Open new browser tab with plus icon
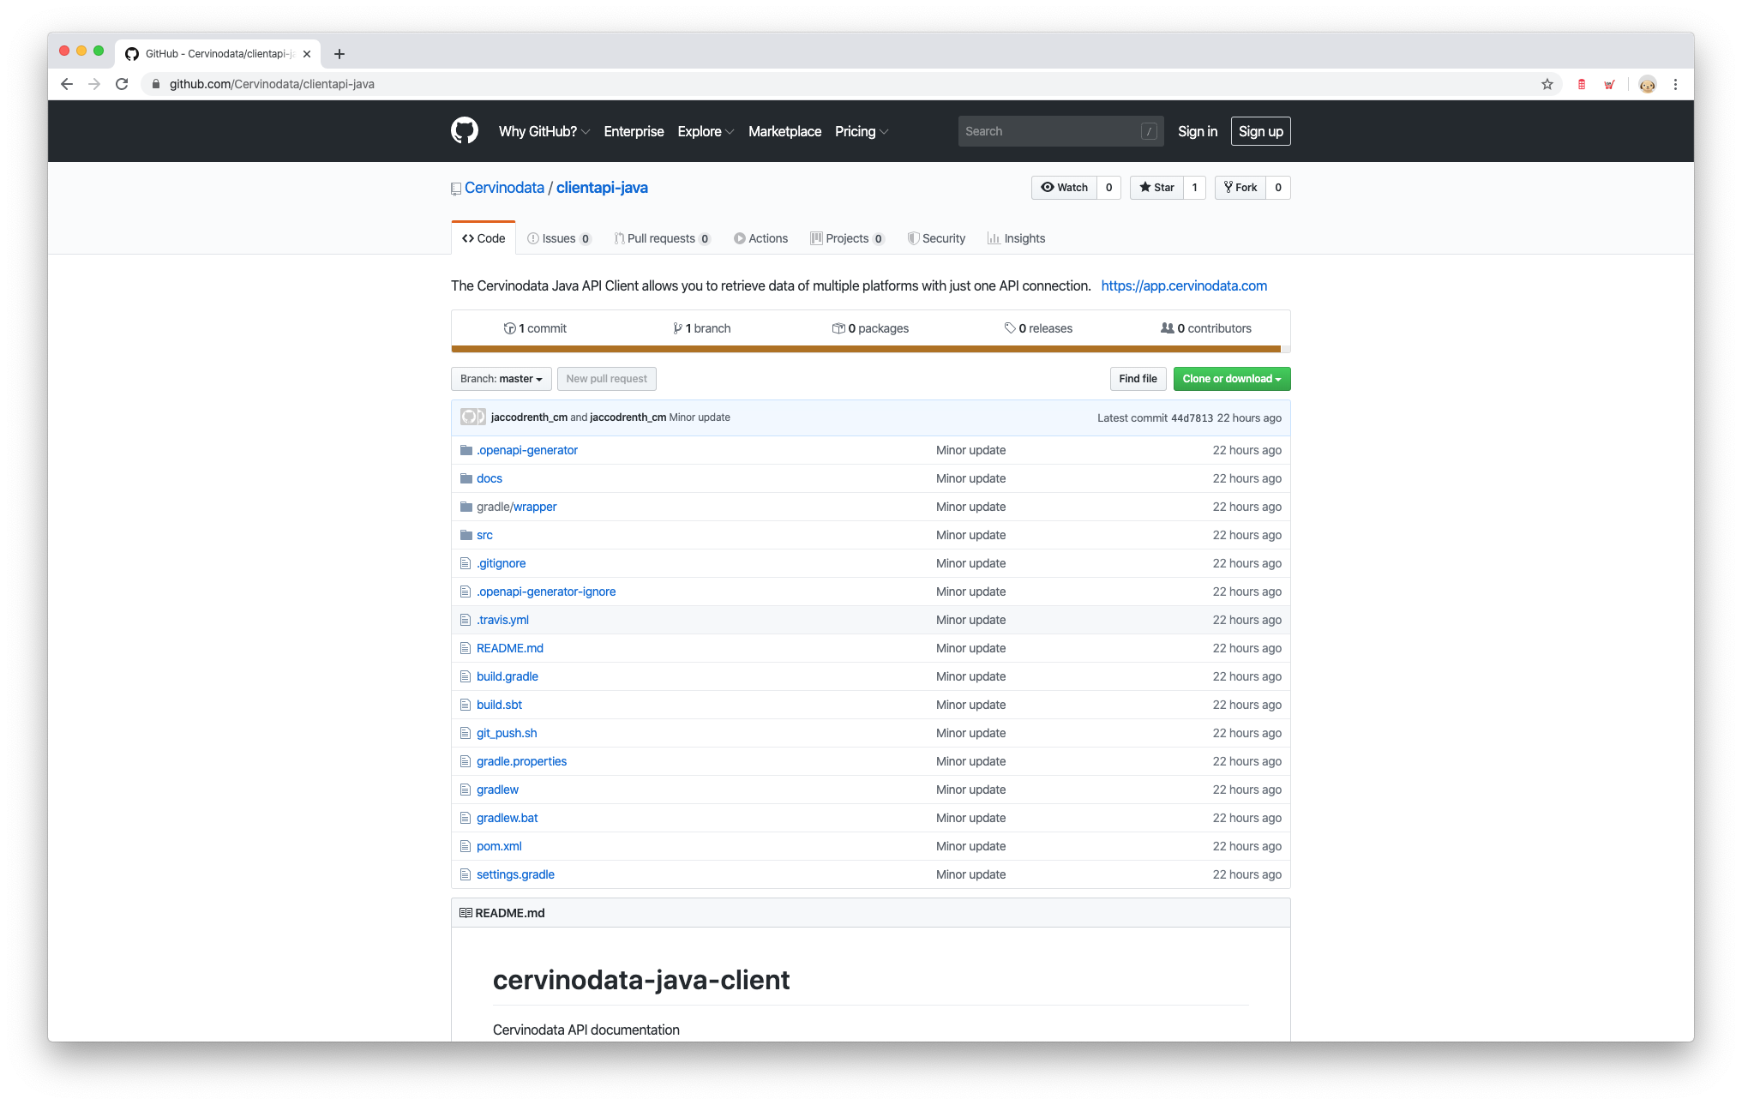The image size is (1742, 1105). point(339,54)
